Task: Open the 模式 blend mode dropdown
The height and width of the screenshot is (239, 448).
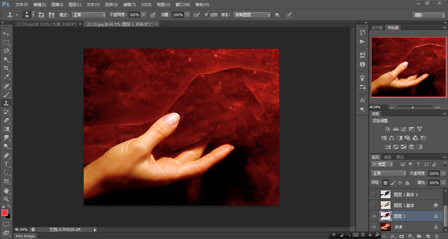Action: tap(89, 15)
